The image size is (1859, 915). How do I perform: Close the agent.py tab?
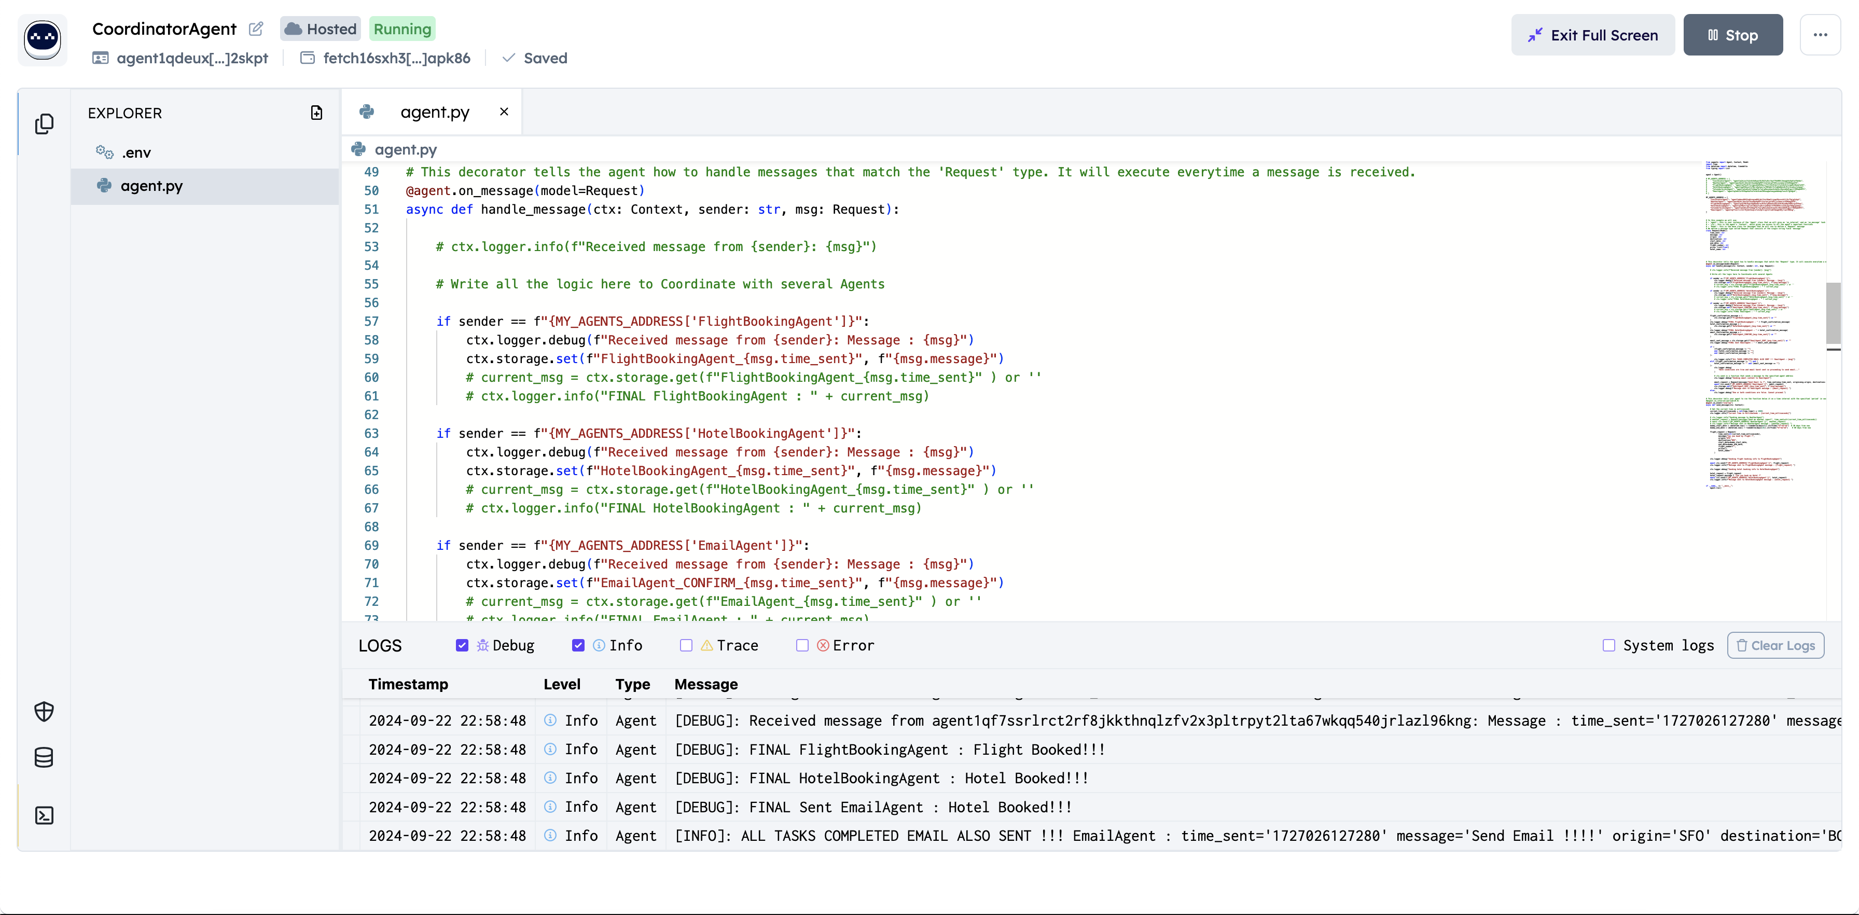pyautogui.click(x=504, y=112)
